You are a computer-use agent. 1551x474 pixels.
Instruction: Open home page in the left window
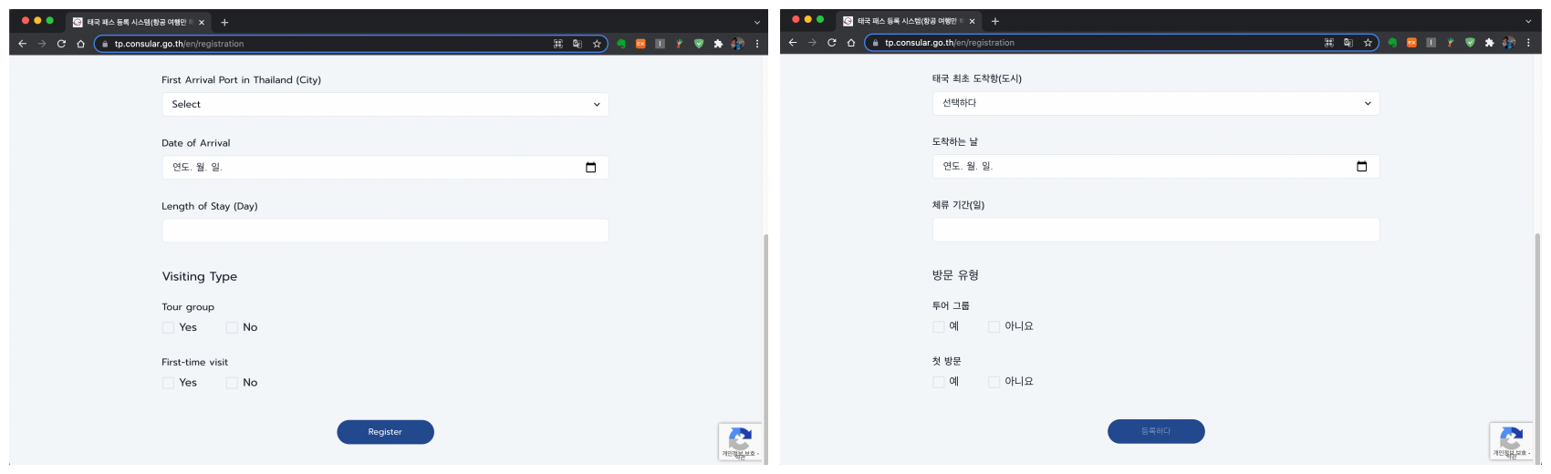[x=81, y=44]
